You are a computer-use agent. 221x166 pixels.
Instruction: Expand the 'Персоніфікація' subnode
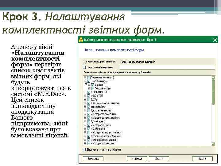pyautogui.click(x=89, y=89)
